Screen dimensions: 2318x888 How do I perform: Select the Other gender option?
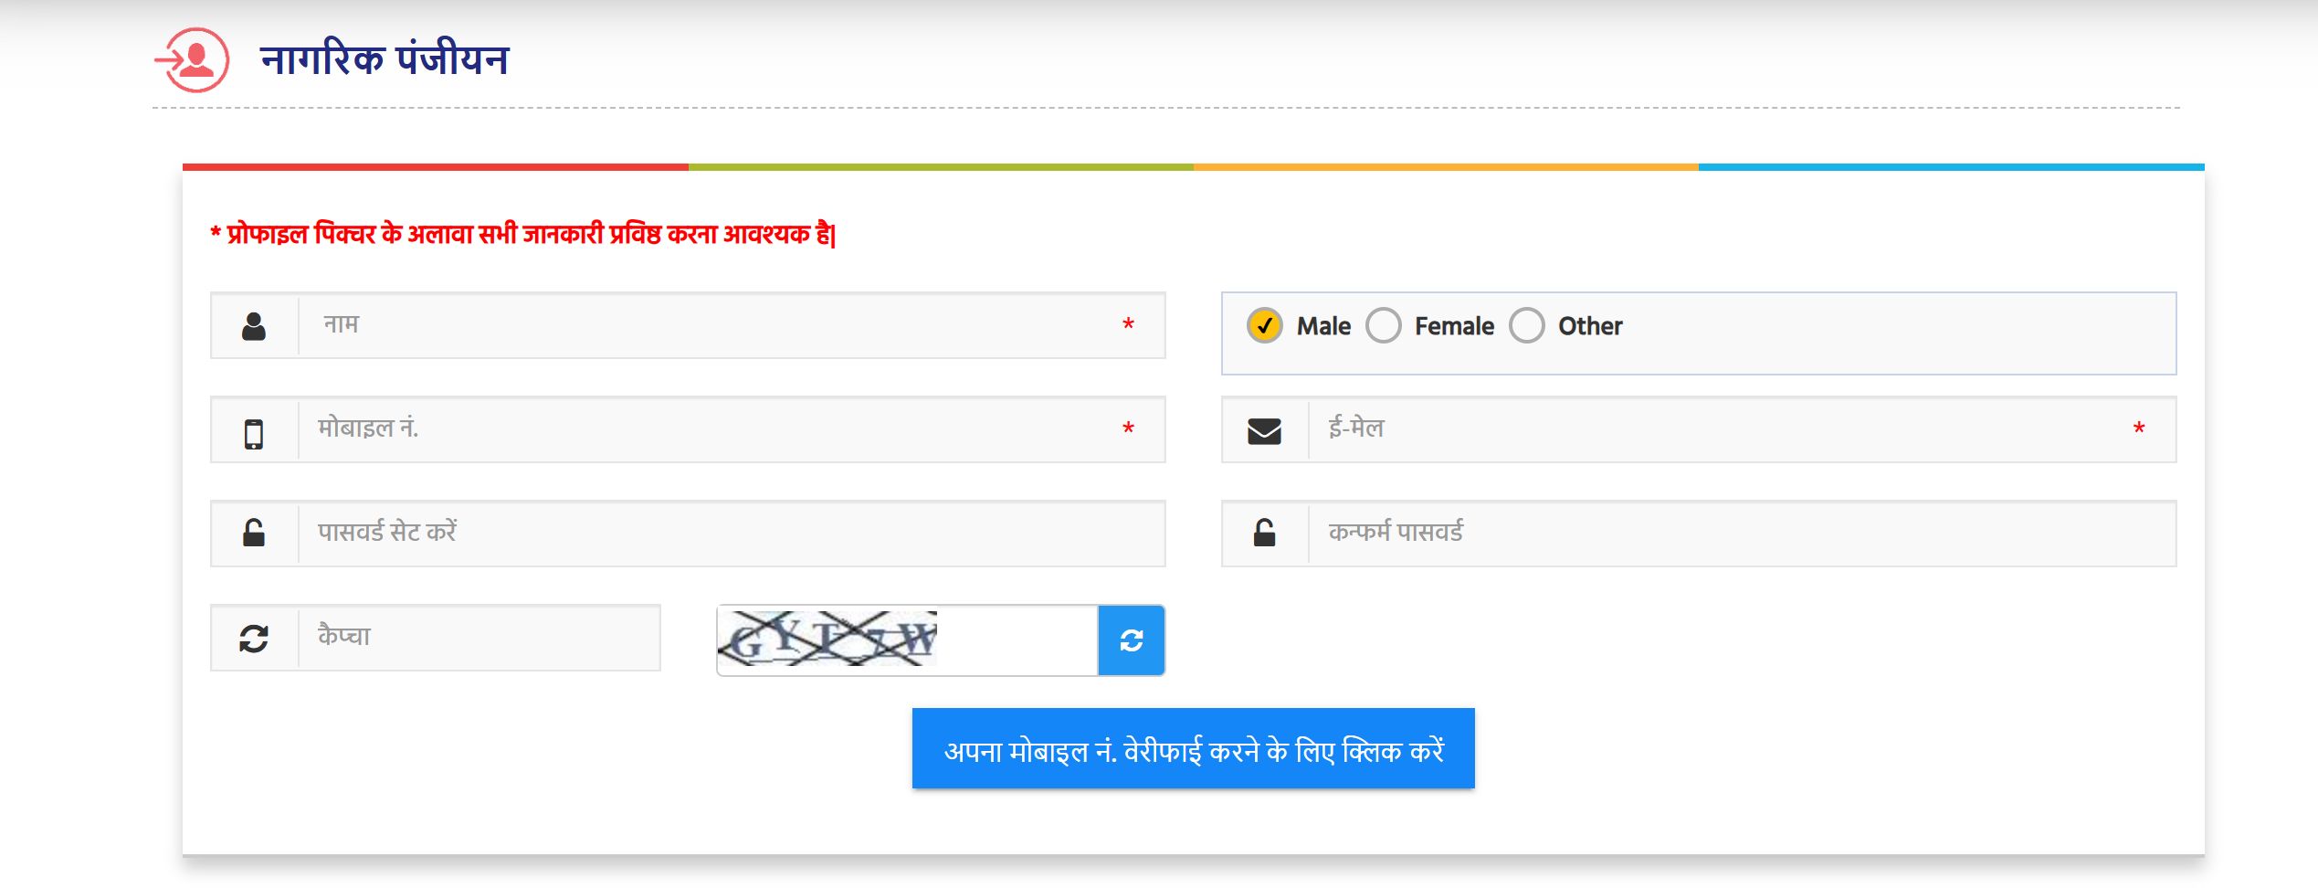(1527, 325)
